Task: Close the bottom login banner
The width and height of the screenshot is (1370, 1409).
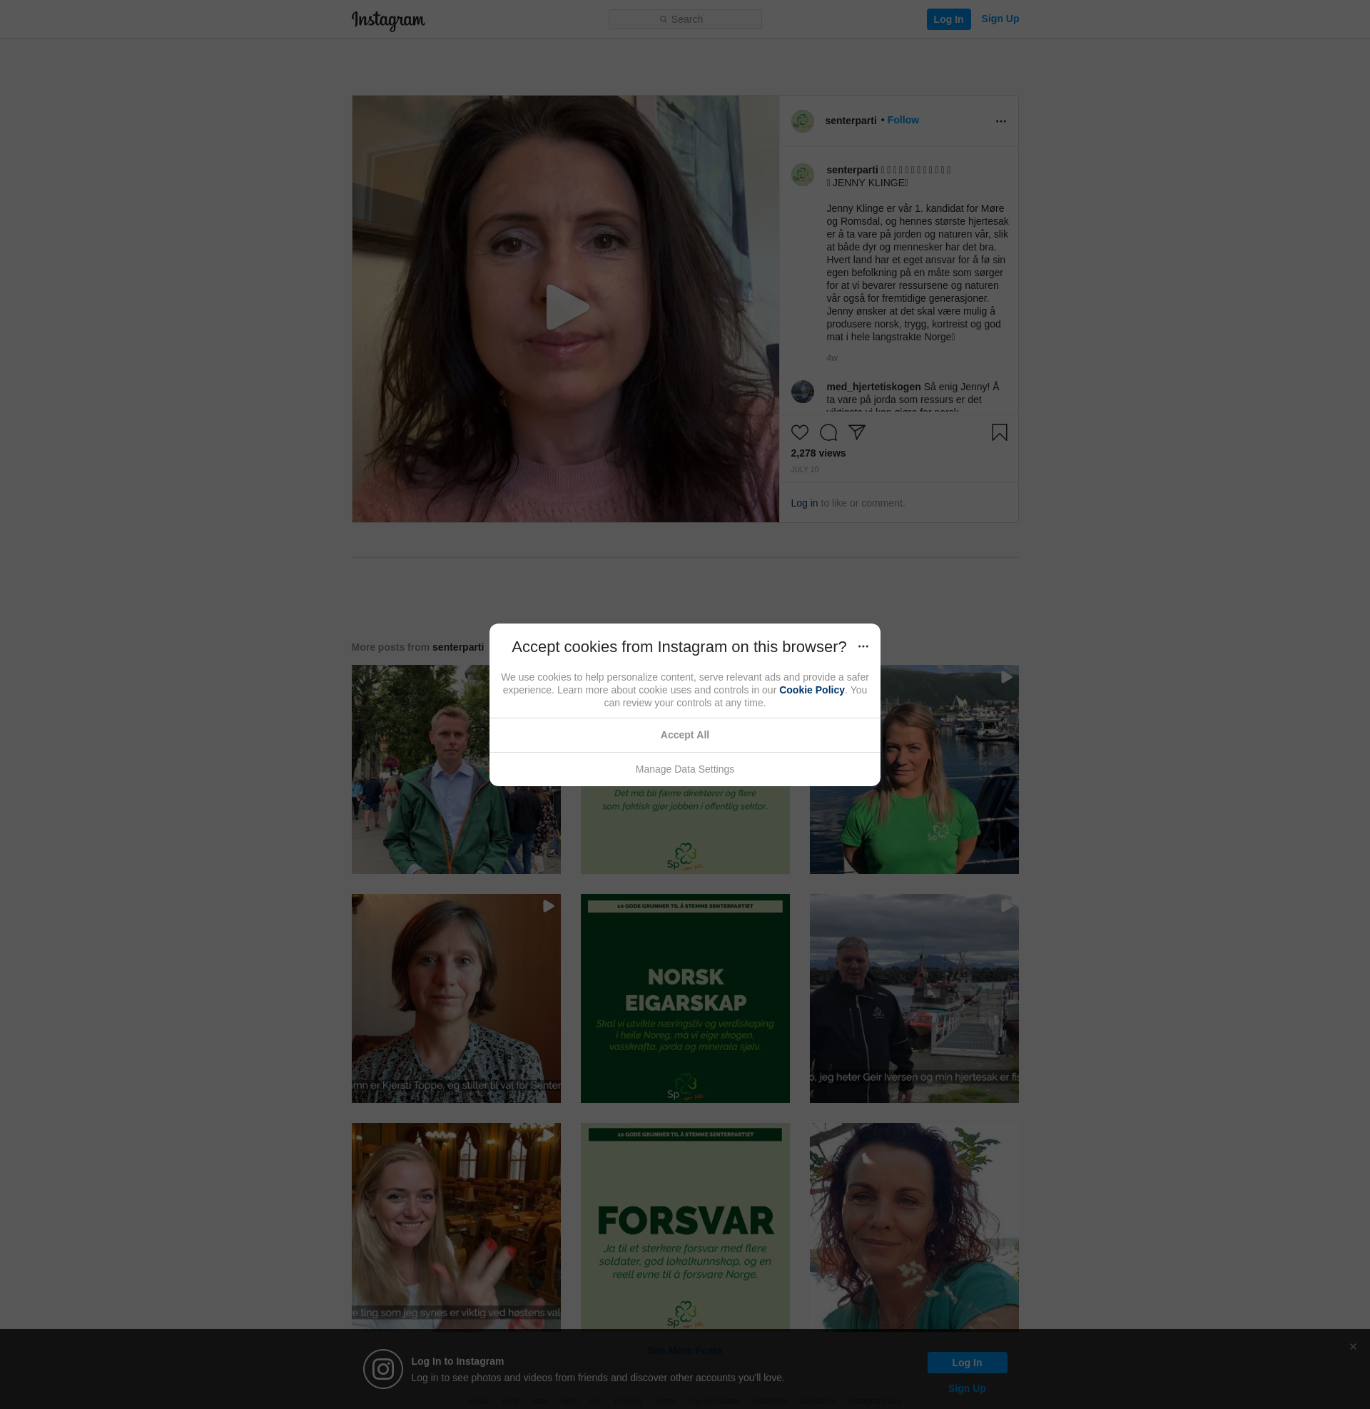Action: [1353, 1346]
